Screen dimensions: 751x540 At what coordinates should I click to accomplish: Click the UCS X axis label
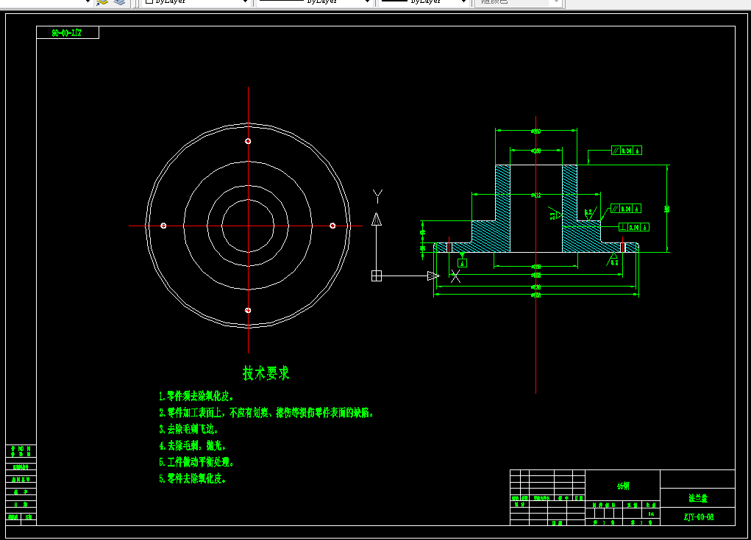455,276
